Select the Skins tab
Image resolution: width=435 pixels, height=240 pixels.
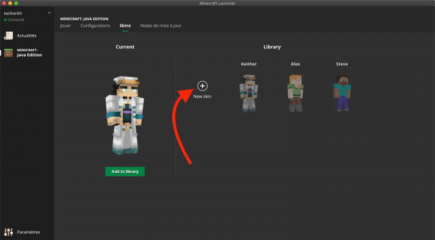[x=125, y=26]
